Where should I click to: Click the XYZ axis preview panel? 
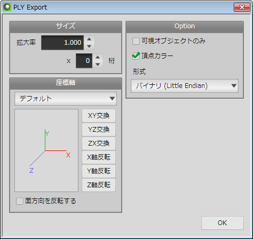[x=46, y=150]
